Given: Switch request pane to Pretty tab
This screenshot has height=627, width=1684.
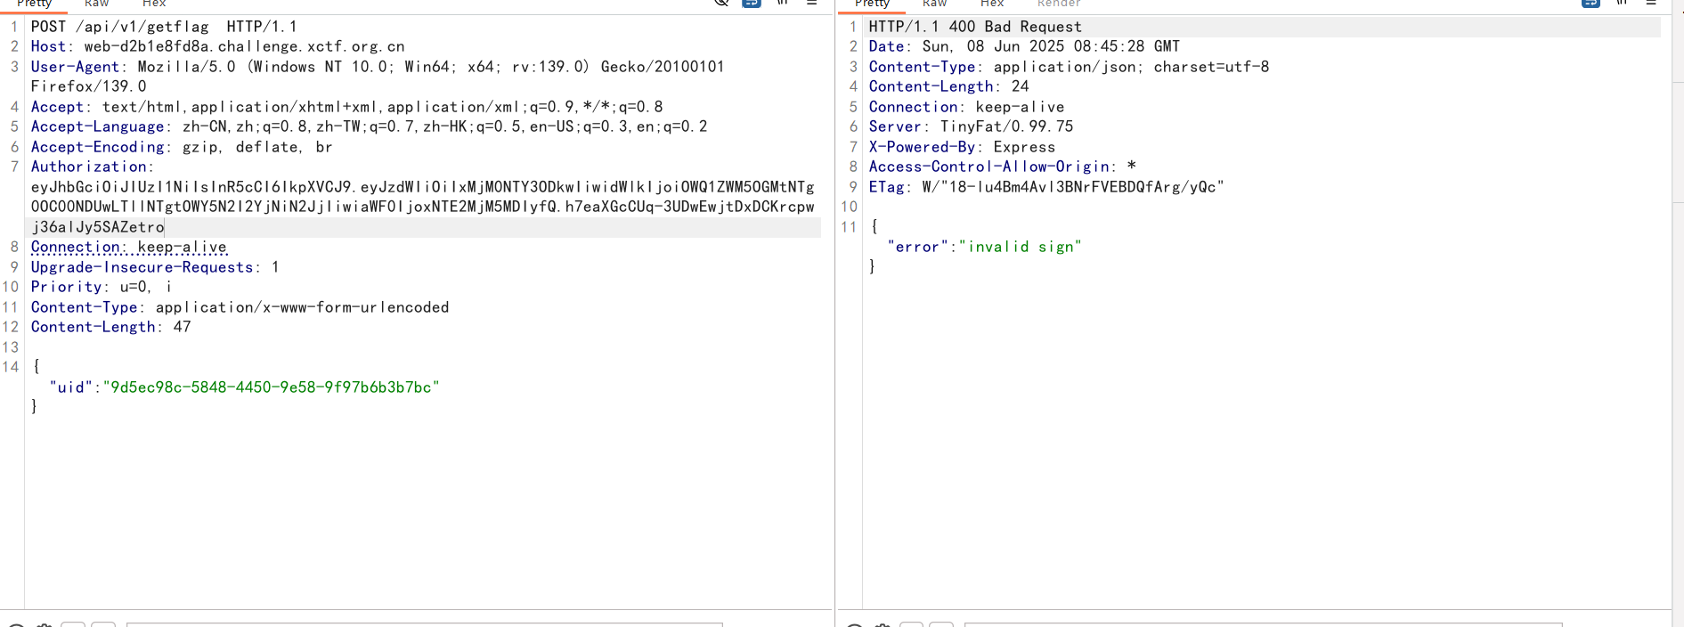Looking at the screenshot, I should (35, 4).
